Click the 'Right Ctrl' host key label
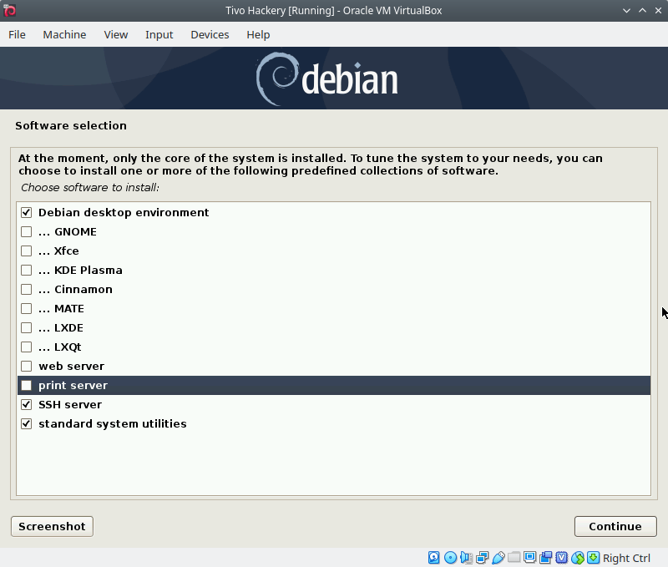668x567 pixels. click(626, 558)
